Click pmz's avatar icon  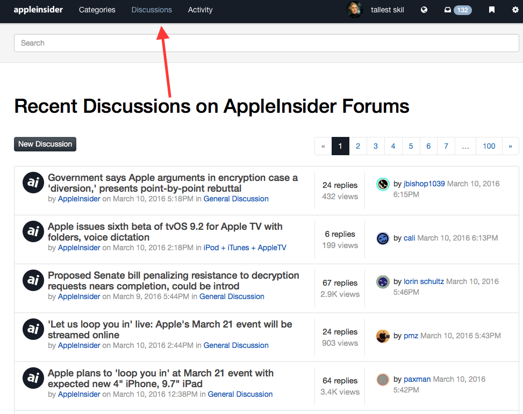383,336
